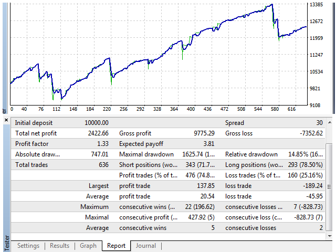
Task: Click the largest loss trade value -189.24
Action: click(x=313, y=186)
